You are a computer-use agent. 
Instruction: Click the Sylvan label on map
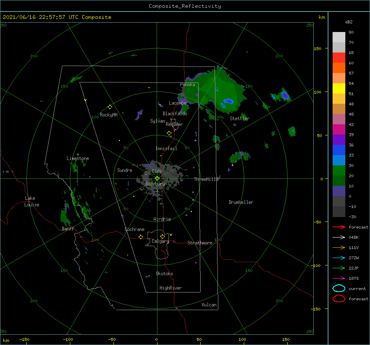coord(157,121)
